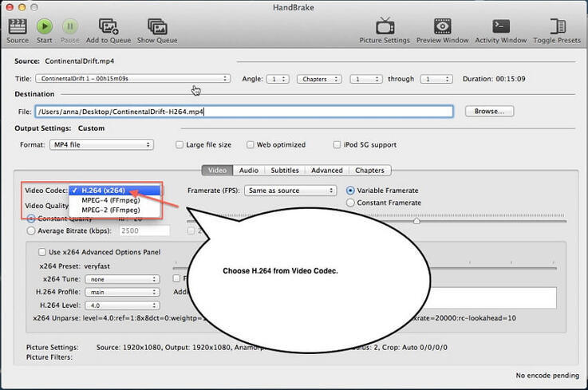
Task: Click the Browse... button
Action: [489, 112]
